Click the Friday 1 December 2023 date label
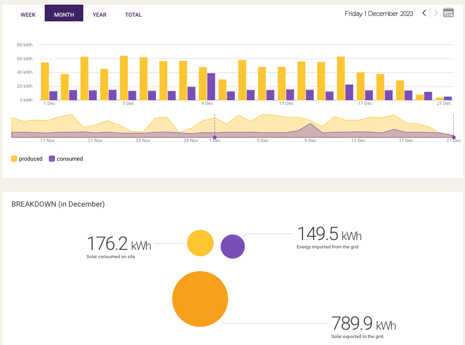 [x=378, y=13]
